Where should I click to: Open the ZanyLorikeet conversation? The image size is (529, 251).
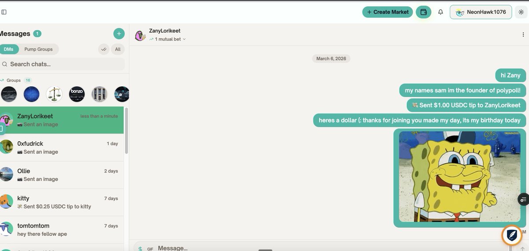(62, 120)
